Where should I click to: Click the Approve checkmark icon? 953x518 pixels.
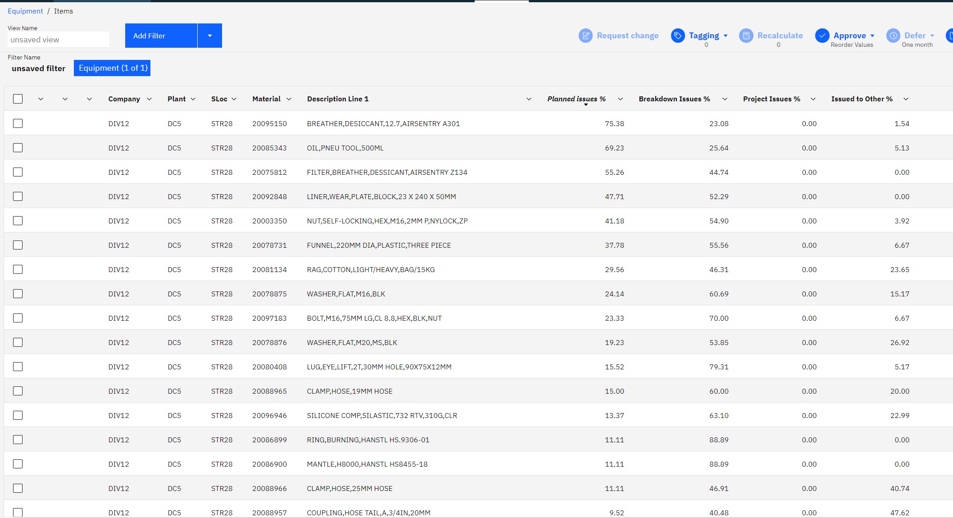(x=822, y=36)
